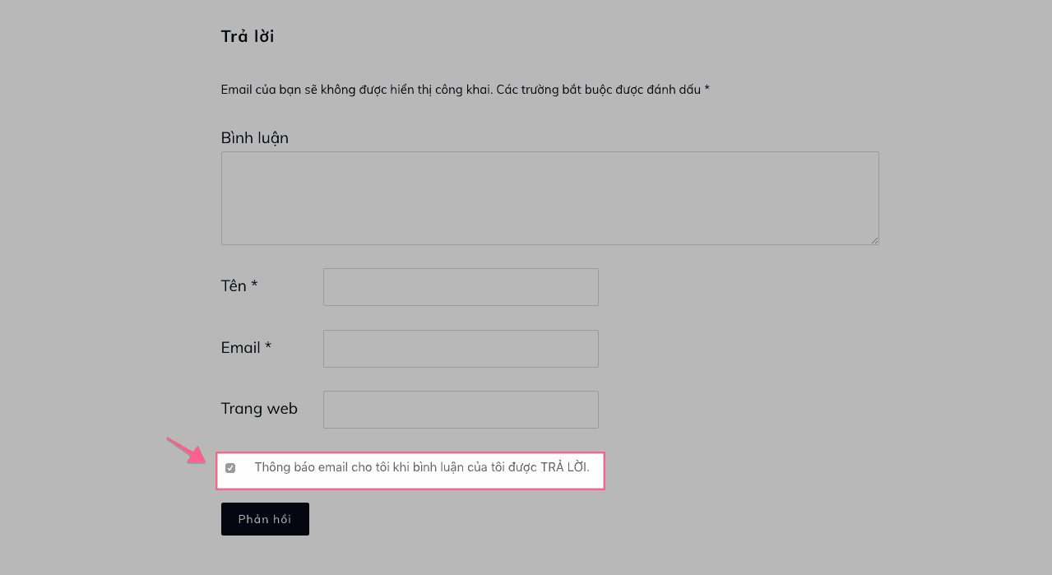This screenshot has height=575, width=1052.
Task: Click the comment box resize handle
Action: pyautogui.click(x=874, y=240)
